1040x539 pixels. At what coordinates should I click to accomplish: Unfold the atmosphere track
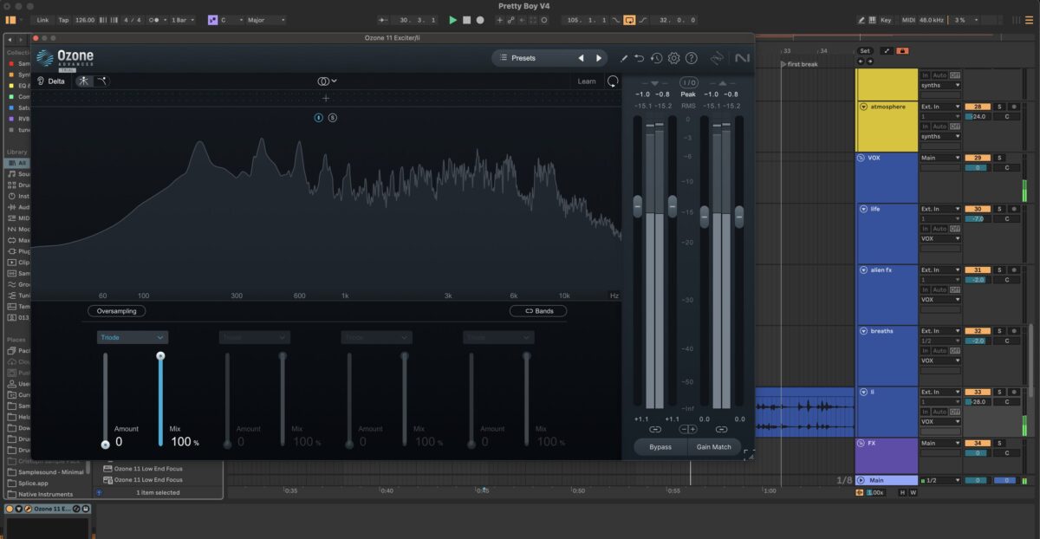click(x=863, y=107)
